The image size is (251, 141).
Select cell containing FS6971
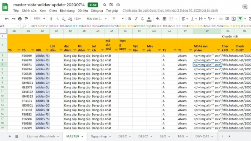(x=28, y=65)
